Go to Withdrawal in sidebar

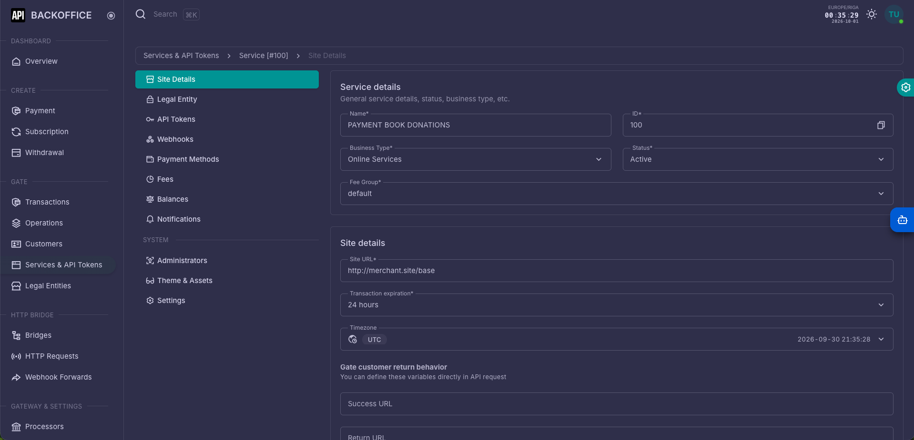(57, 153)
